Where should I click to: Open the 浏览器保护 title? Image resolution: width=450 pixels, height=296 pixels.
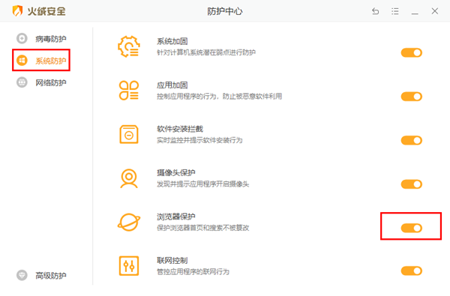(x=176, y=217)
